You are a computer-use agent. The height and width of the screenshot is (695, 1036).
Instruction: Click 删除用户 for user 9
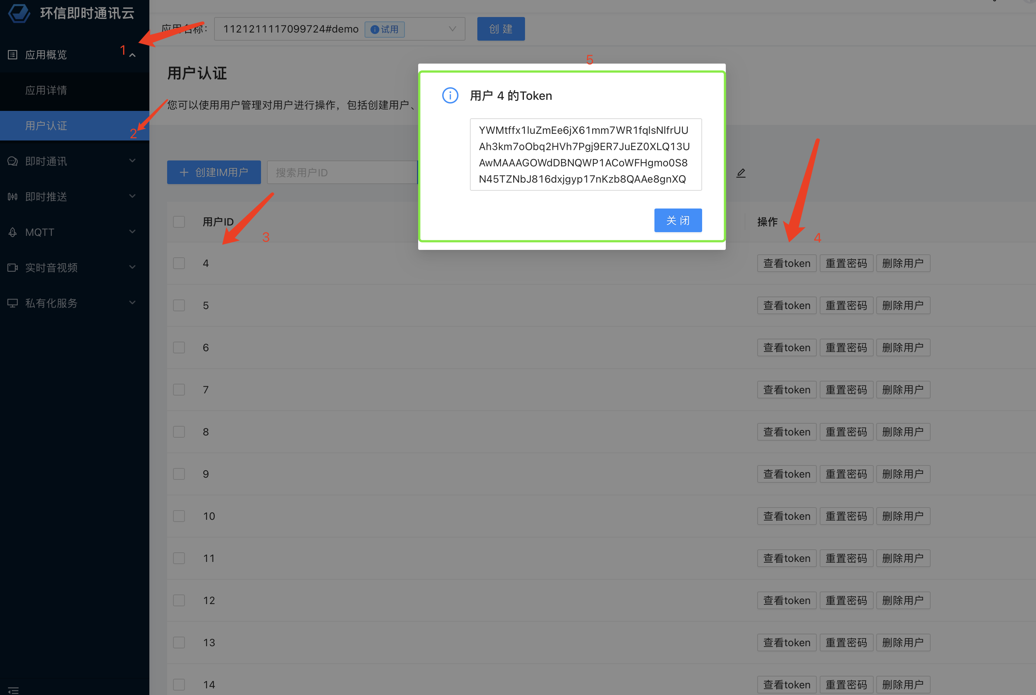tap(903, 474)
